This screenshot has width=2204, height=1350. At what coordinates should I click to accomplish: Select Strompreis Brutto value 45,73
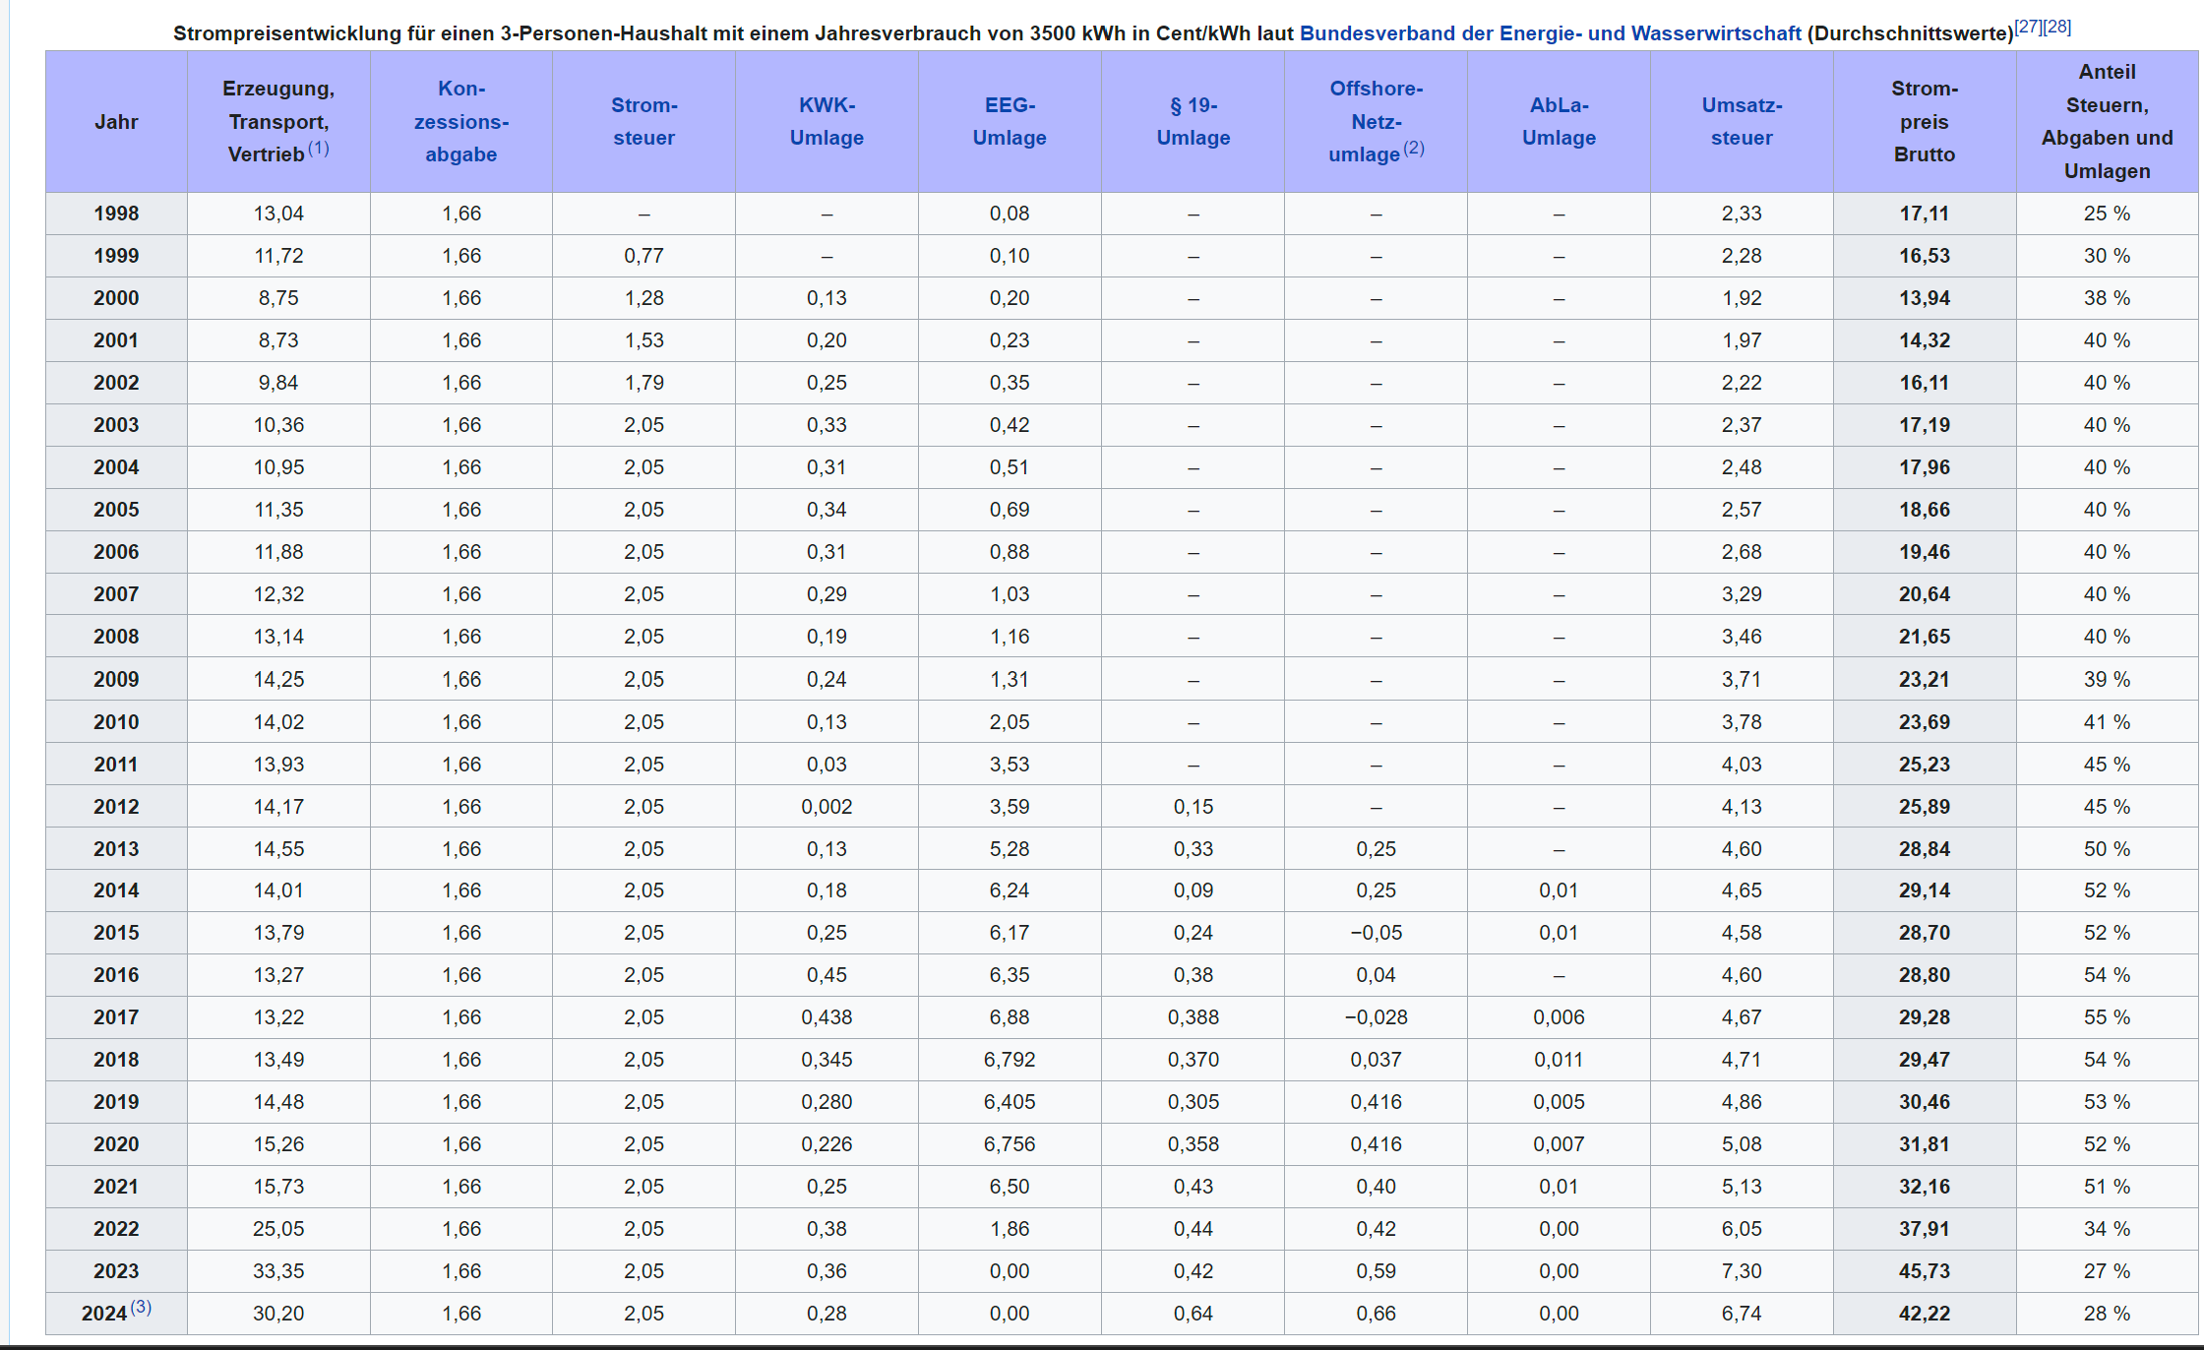coord(1924,1271)
